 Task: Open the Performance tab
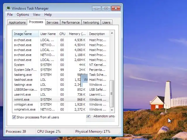tap(71, 22)
